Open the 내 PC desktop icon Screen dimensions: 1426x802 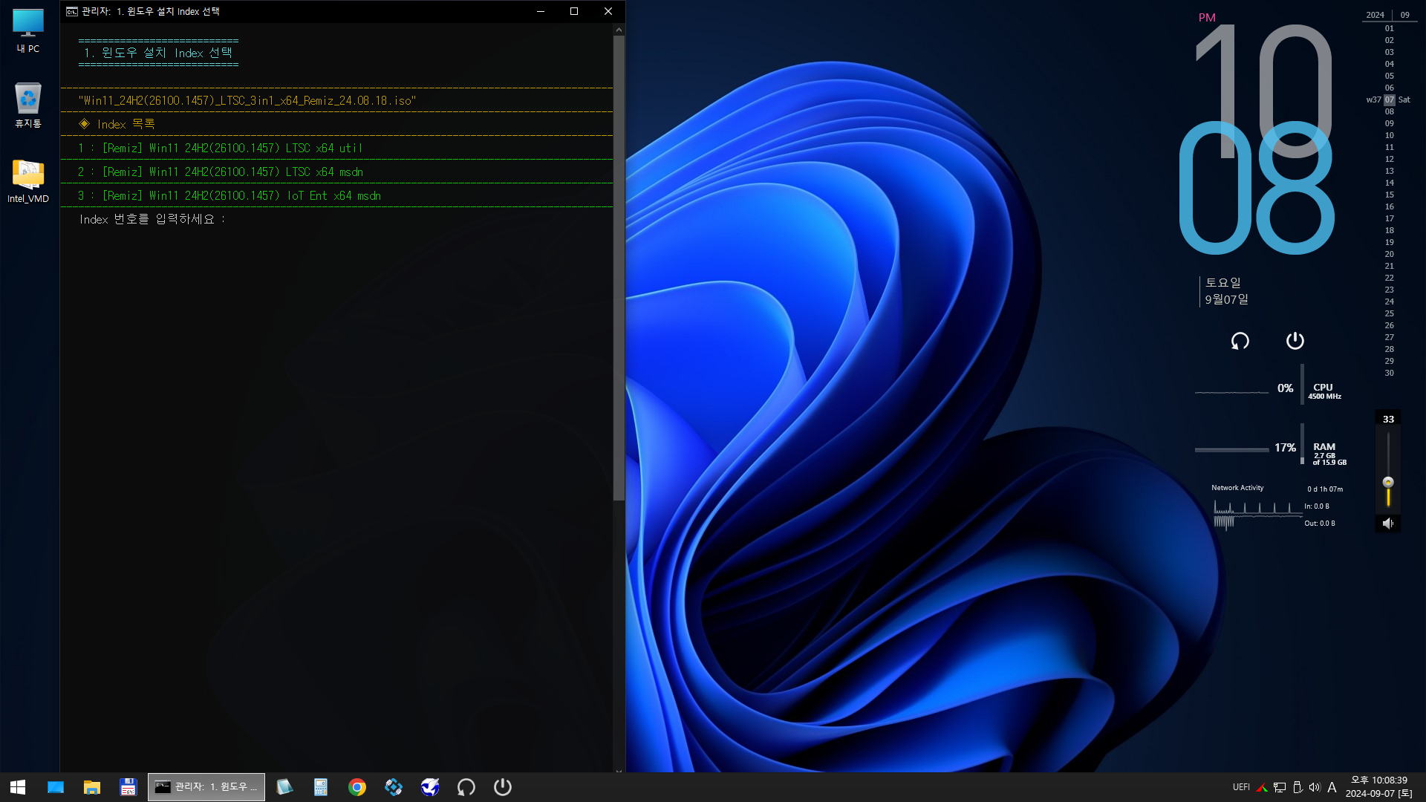[x=28, y=30]
